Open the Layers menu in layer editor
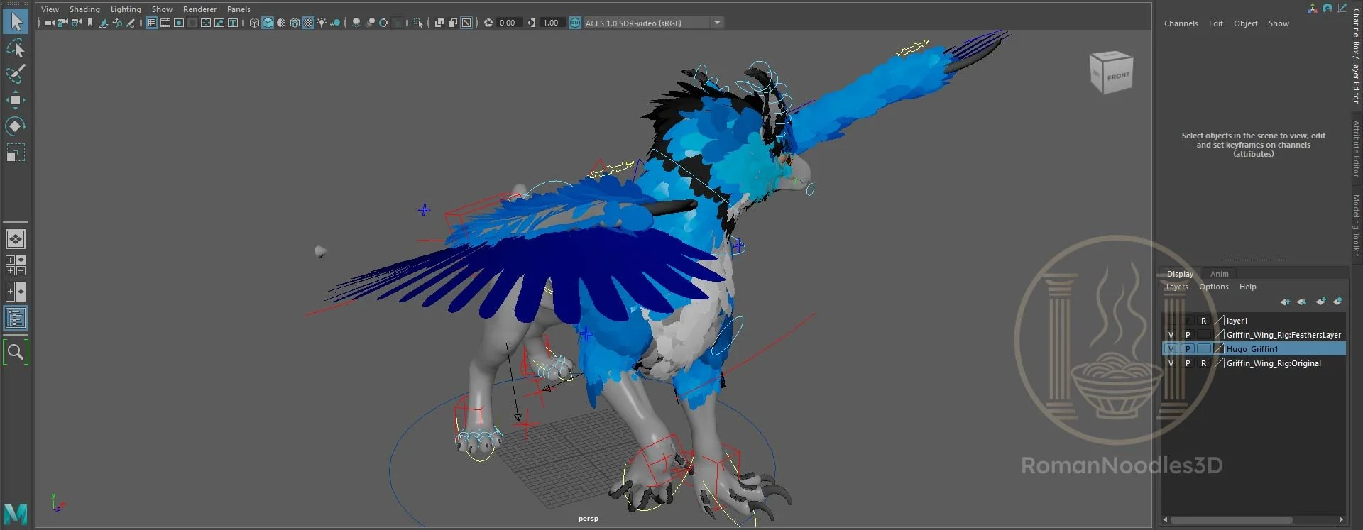 [x=1177, y=287]
